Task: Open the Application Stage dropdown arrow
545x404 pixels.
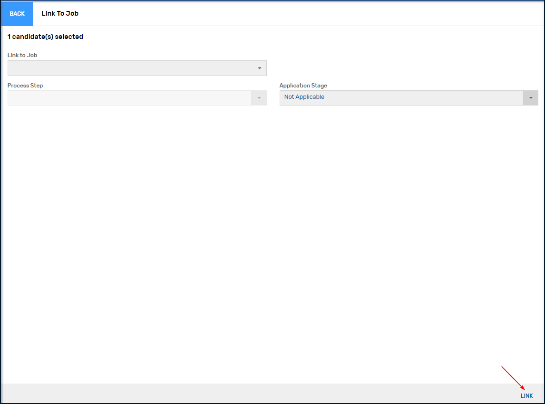Action: click(x=530, y=98)
